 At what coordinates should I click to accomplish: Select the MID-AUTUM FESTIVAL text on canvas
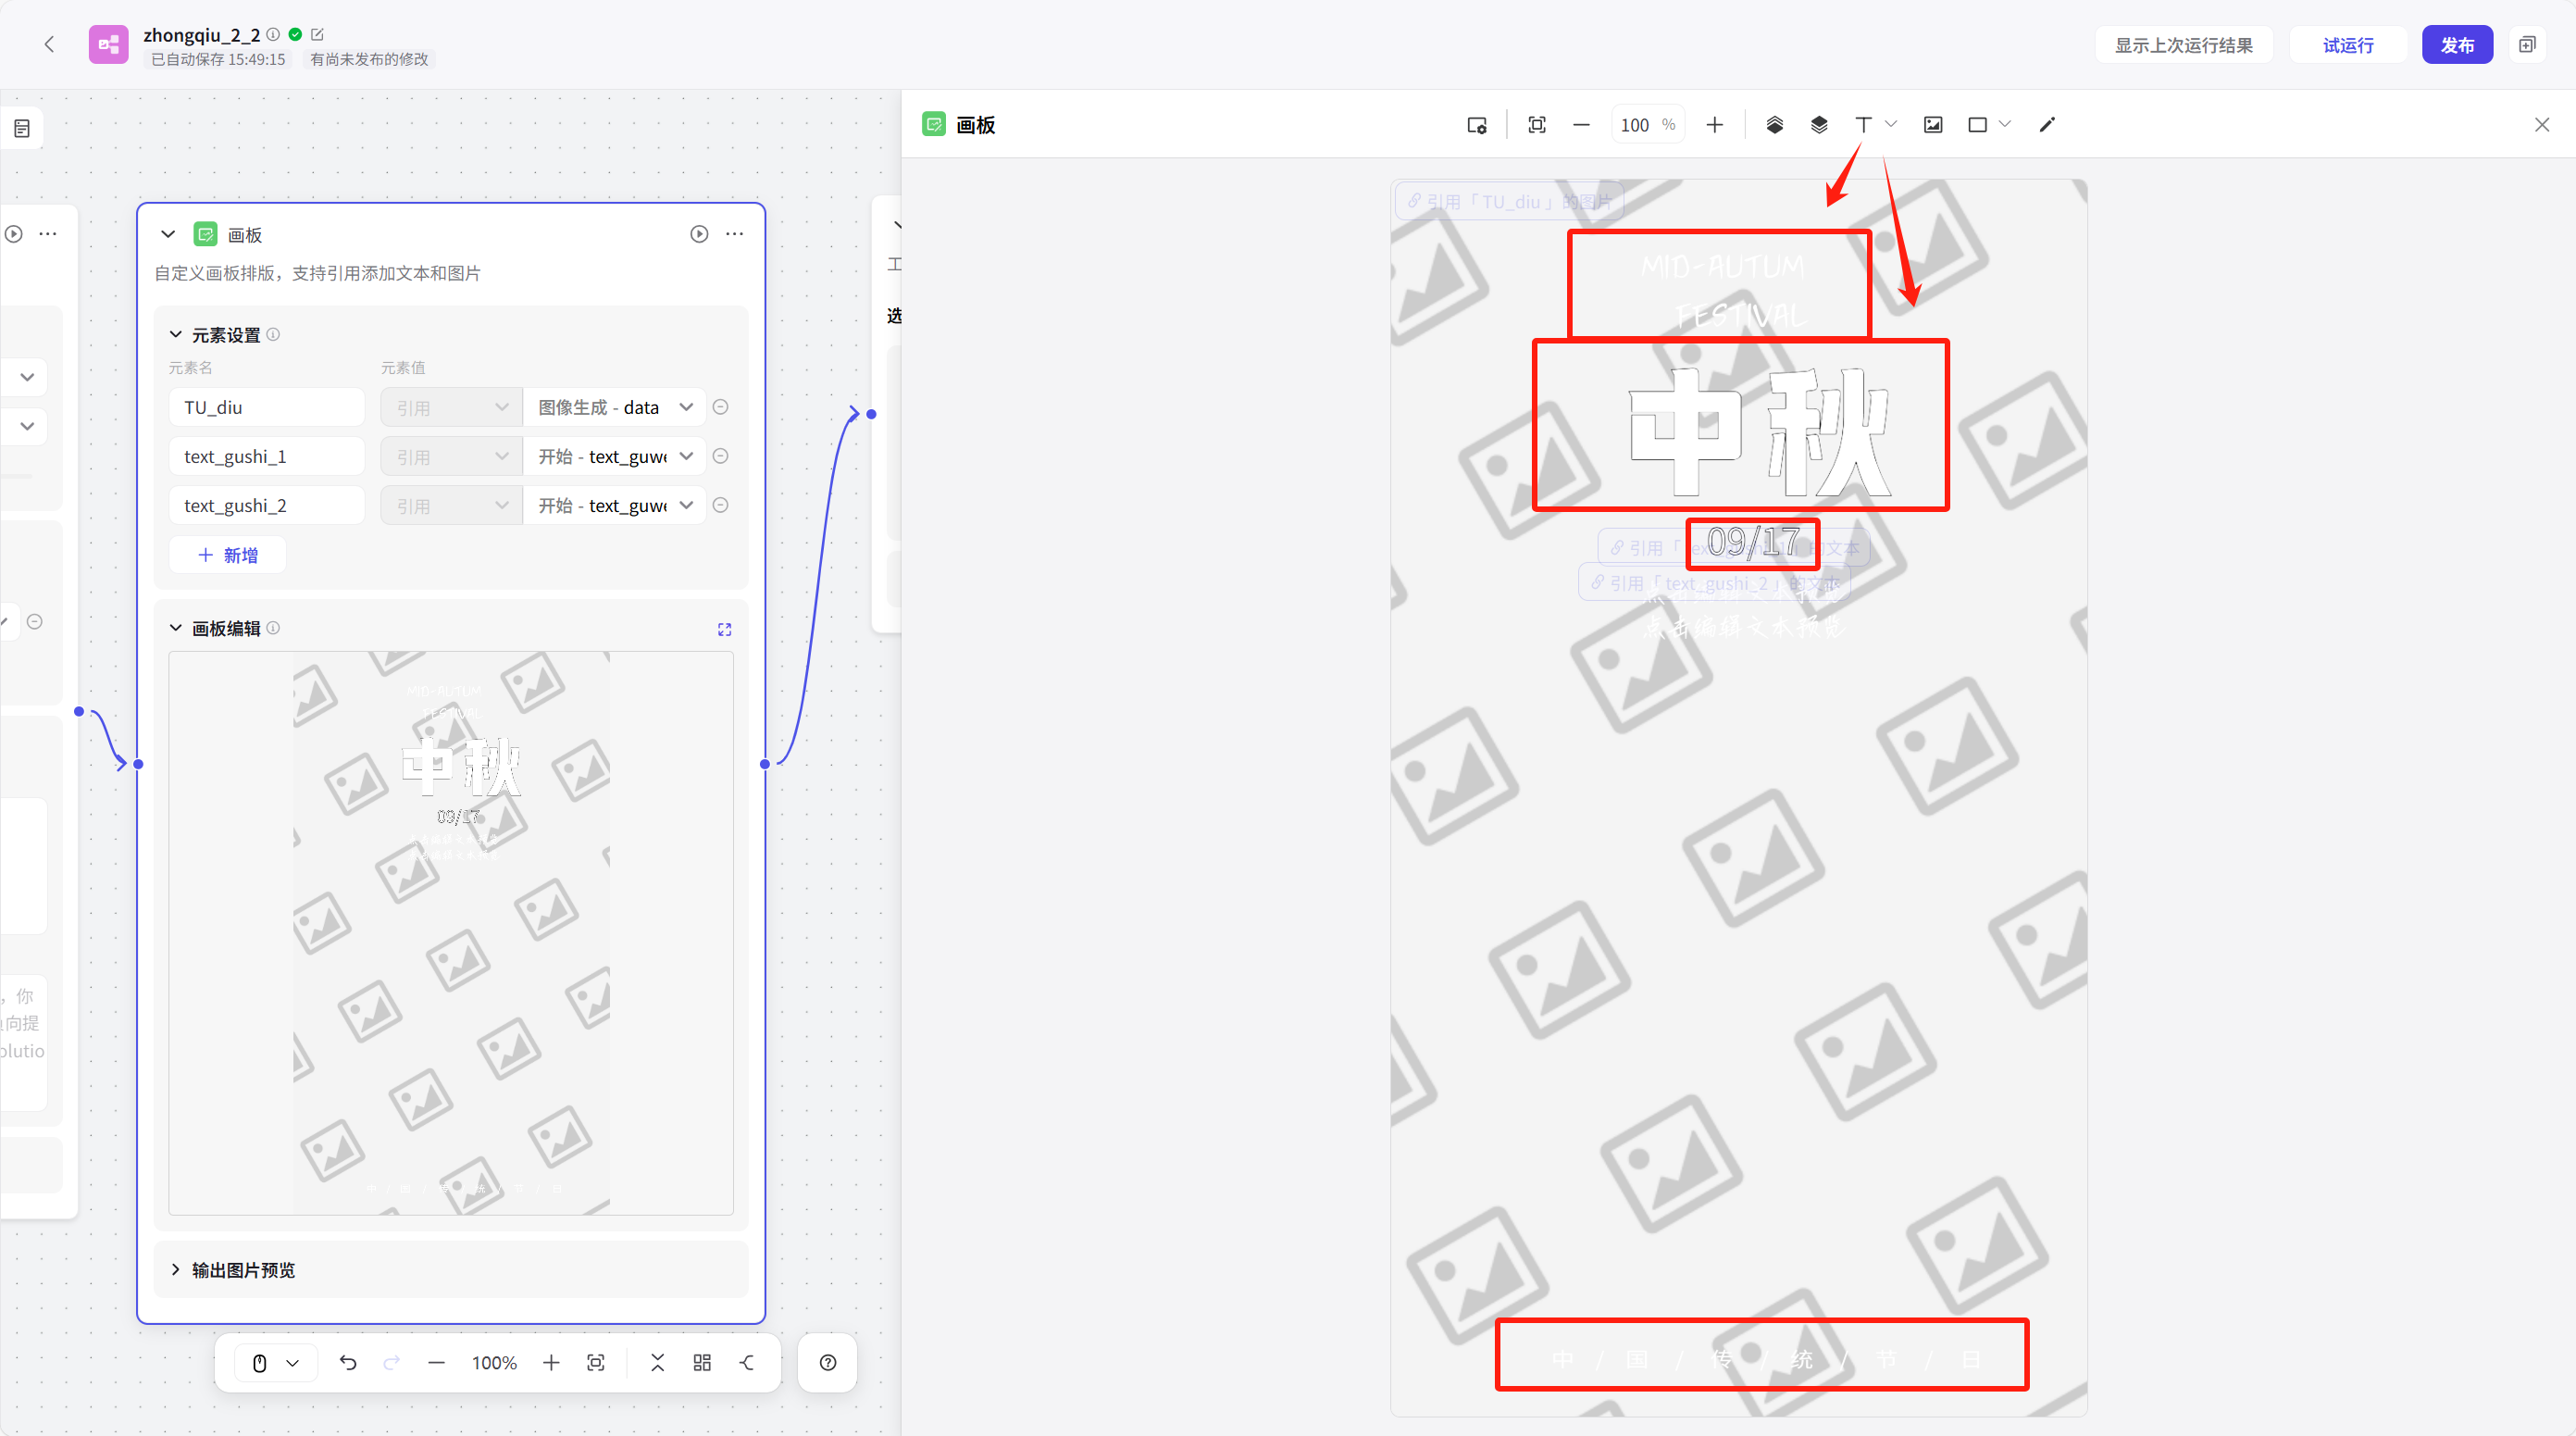click(1723, 291)
